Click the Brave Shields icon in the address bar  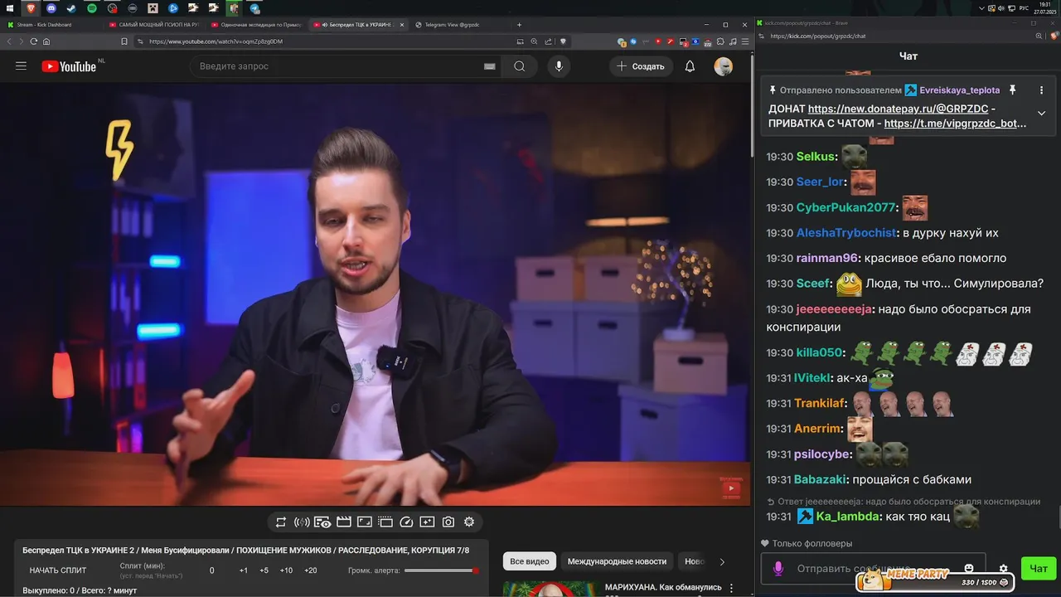(563, 41)
